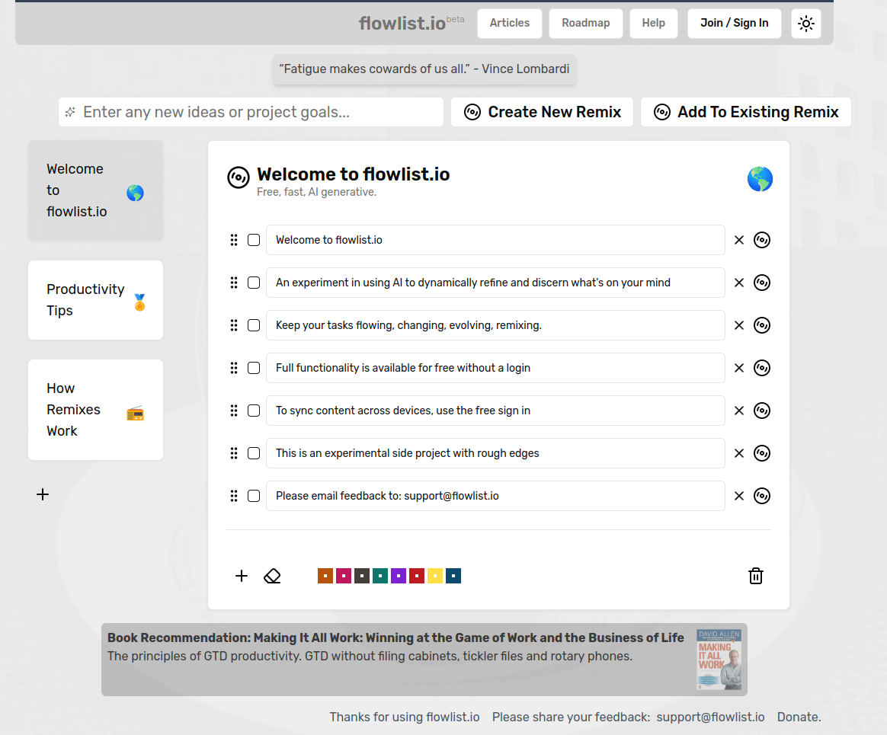Remix the 'An experiment in using AI' task
This screenshot has width=887, height=735.
(x=762, y=283)
